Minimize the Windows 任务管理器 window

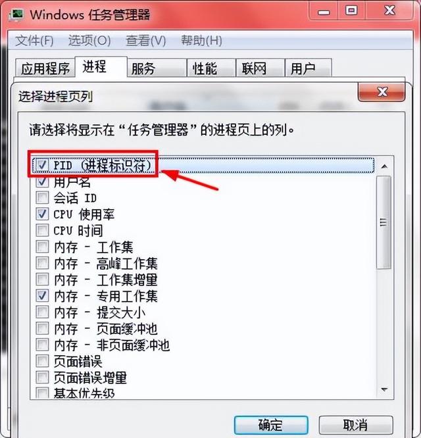324,12
